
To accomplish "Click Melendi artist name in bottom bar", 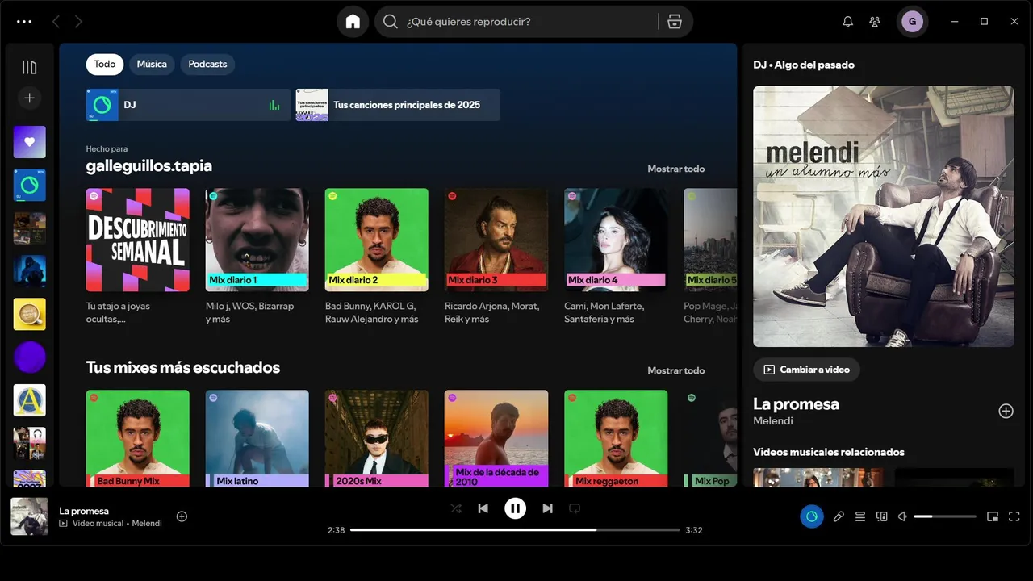I will (x=147, y=524).
